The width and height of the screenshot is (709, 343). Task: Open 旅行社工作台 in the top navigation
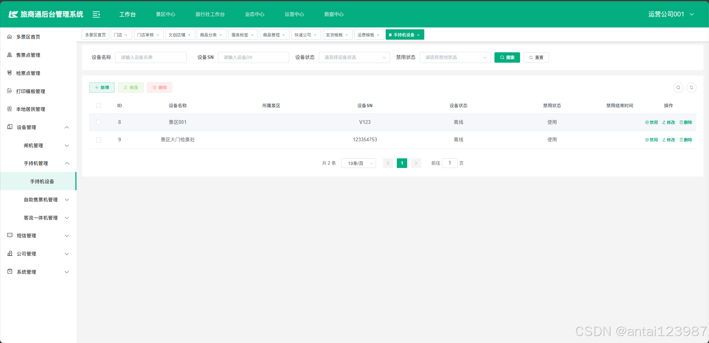click(210, 14)
